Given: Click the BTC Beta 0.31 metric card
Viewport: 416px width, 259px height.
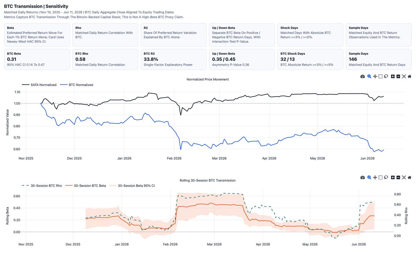Looking at the screenshot, I should [37, 59].
